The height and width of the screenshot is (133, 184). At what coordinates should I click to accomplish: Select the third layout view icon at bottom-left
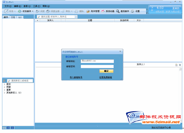(x=12, y=128)
